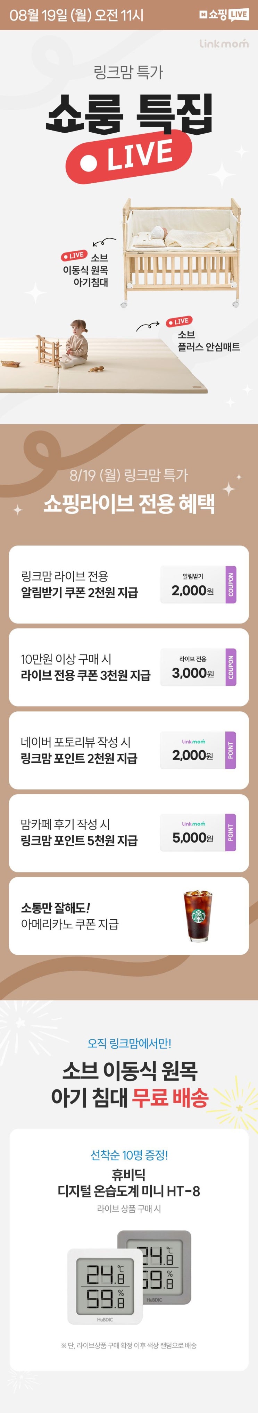Click the Linkmom logo at top
The image size is (258, 1413).
click(223, 43)
